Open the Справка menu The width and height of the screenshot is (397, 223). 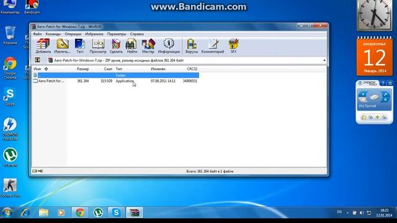click(x=136, y=34)
